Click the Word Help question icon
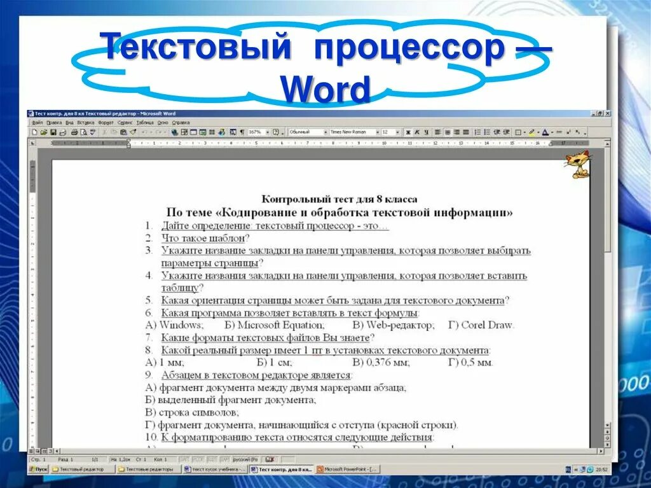651x488 pixels. [x=276, y=132]
